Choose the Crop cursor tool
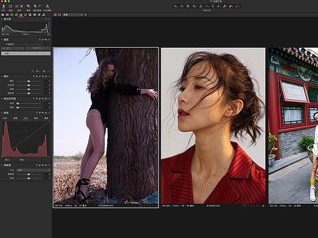The width and height of the screenshot is (318, 238). click(x=194, y=6)
